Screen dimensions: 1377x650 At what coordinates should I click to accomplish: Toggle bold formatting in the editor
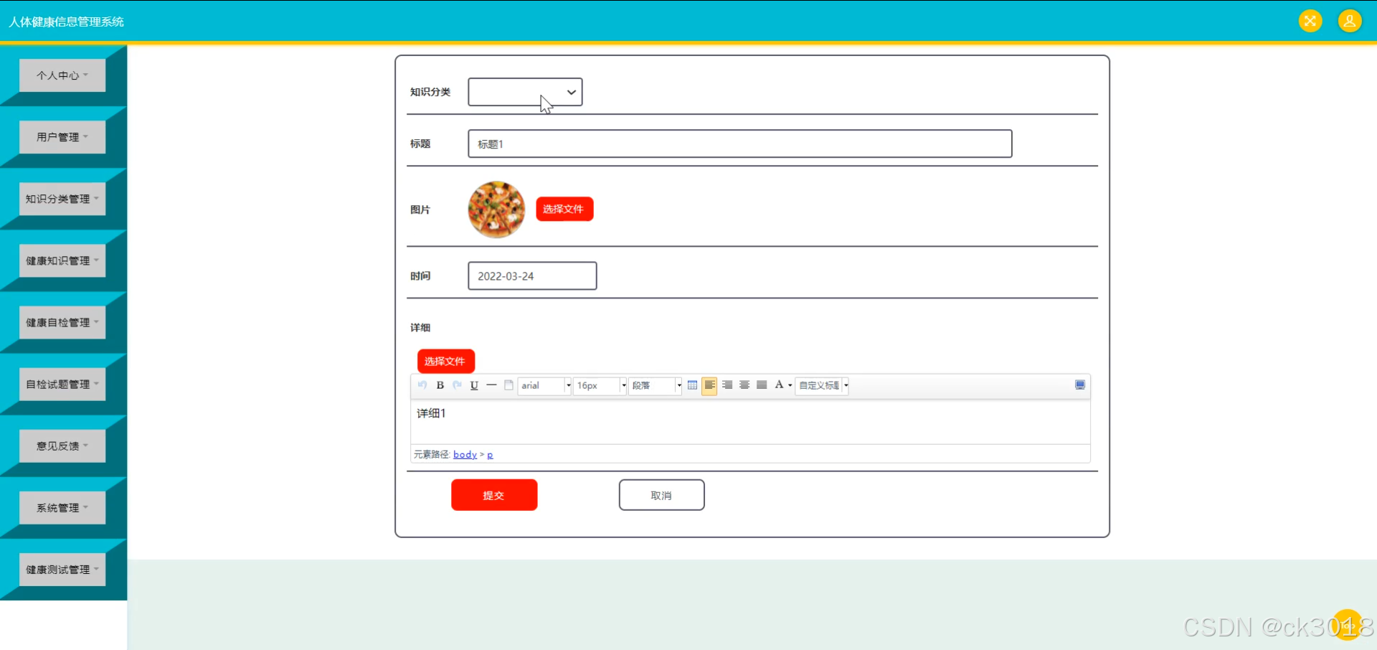(440, 385)
